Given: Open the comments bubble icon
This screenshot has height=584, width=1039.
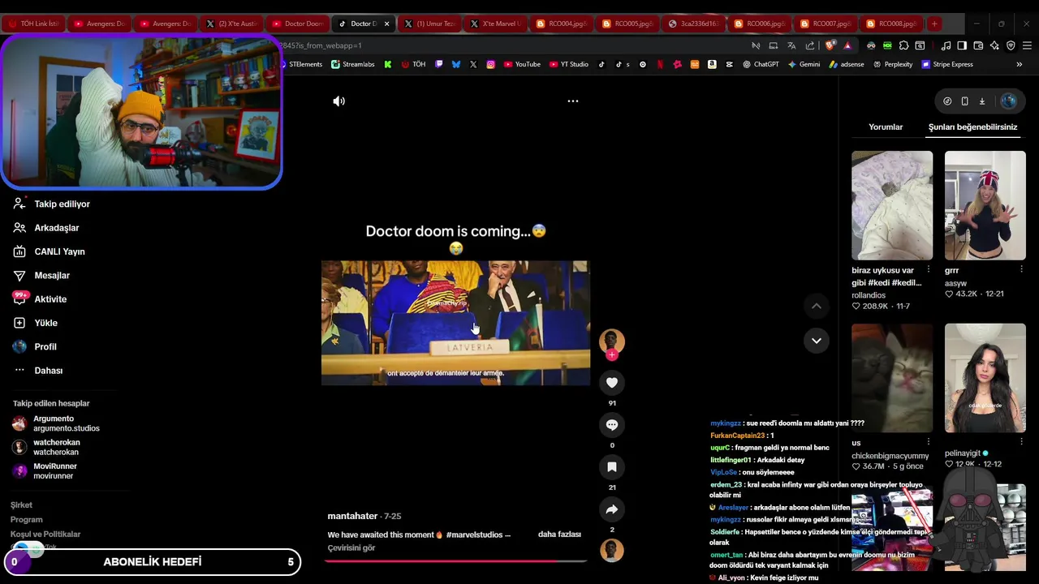Looking at the screenshot, I should pyautogui.click(x=612, y=425).
